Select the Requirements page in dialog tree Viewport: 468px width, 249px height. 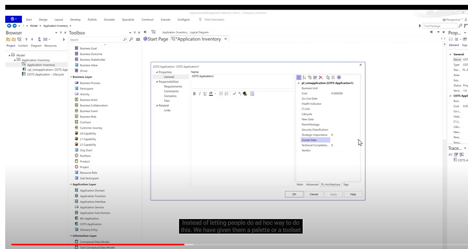click(x=173, y=86)
